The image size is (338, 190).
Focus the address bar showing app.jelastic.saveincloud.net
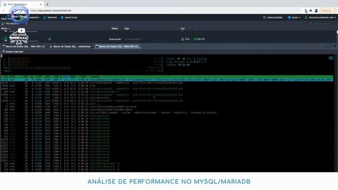pyautogui.click(x=164, y=11)
